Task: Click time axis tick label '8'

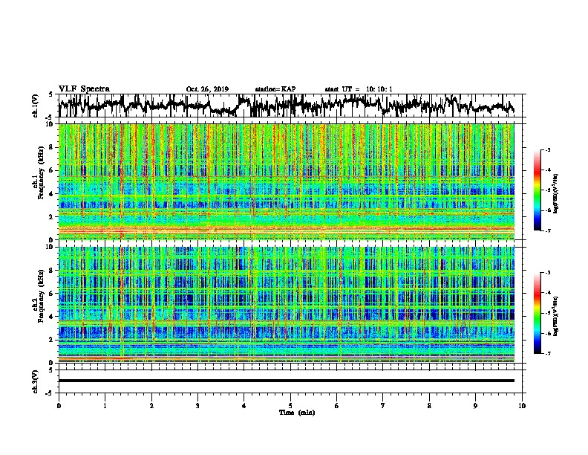Action: (429, 406)
